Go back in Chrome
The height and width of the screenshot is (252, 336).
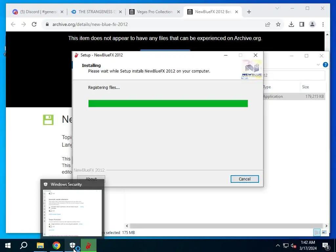pyautogui.click(x=13, y=24)
